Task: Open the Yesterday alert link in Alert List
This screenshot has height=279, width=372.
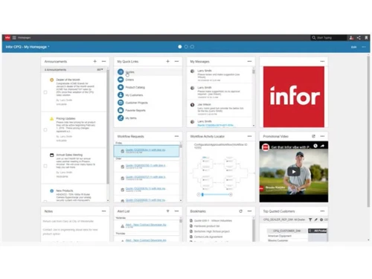Action: (146, 225)
